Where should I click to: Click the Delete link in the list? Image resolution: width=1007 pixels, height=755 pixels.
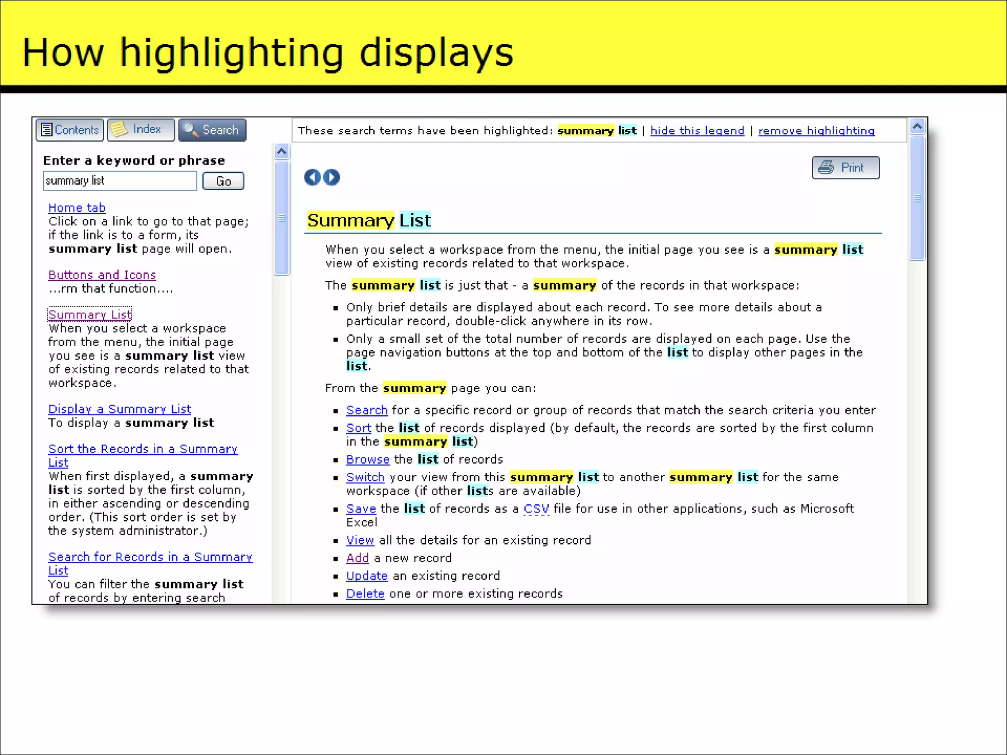pyautogui.click(x=365, y=594)
